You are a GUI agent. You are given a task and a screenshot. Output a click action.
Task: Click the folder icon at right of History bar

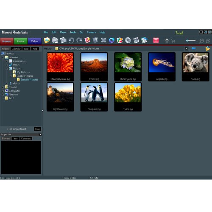208,48
